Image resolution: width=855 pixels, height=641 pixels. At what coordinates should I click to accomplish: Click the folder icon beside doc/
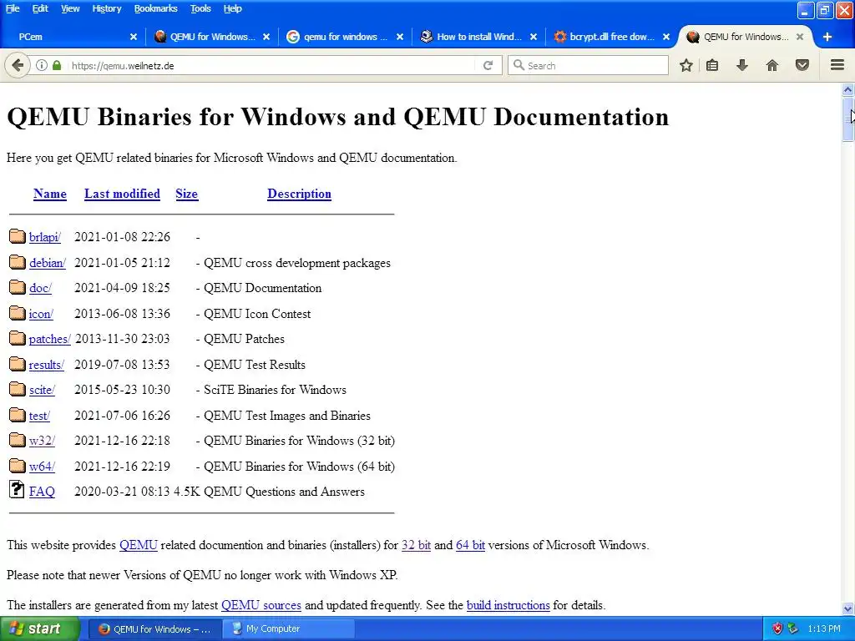click(18, 287)
